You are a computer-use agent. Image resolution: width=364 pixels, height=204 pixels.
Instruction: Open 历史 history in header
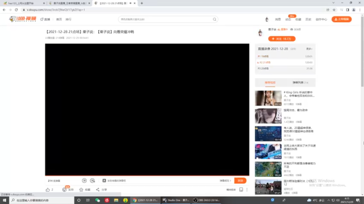tap(308, 19)
